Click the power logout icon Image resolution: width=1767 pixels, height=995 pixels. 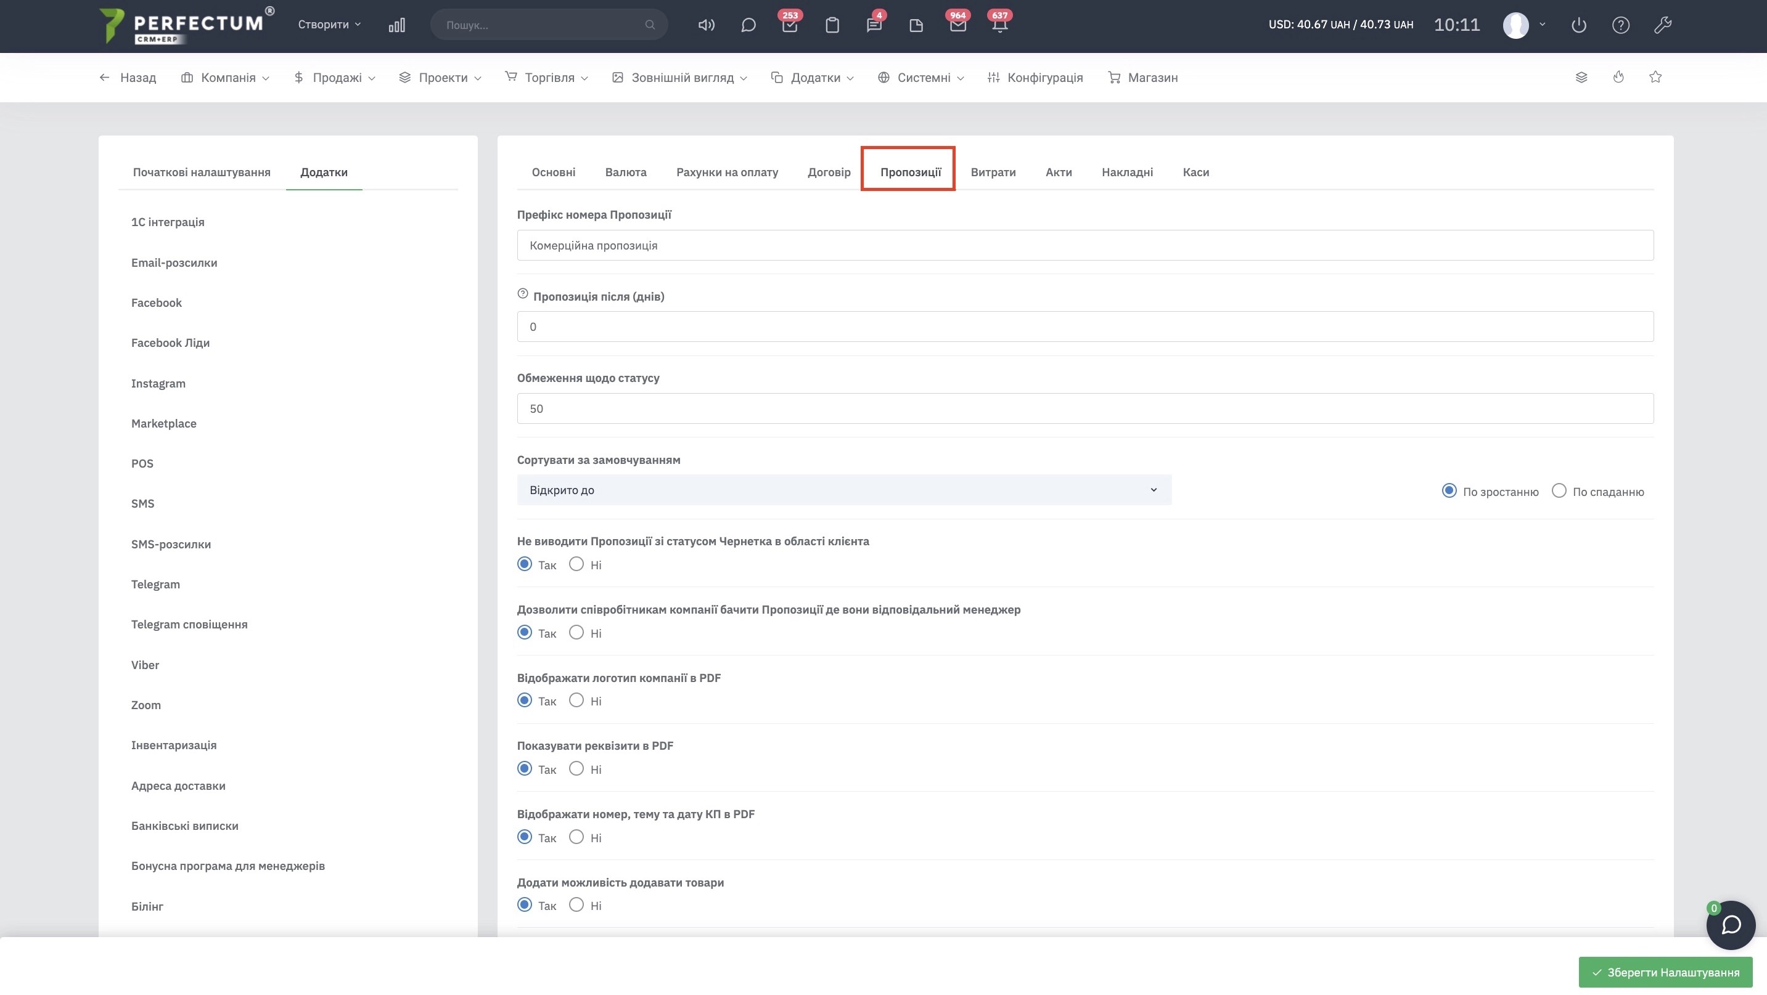[x=1578, y=25]
